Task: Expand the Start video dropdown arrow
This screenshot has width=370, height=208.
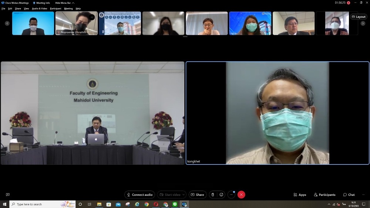Action: coord(184,195)
